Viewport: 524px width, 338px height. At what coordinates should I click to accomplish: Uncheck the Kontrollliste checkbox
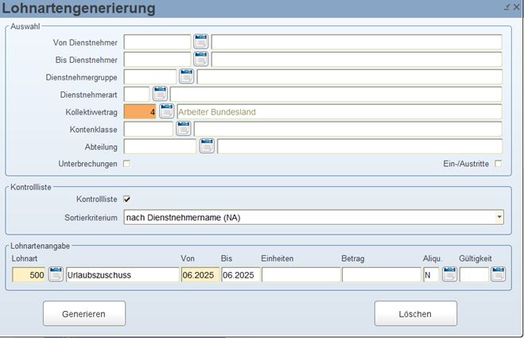[x=126, y=199]
